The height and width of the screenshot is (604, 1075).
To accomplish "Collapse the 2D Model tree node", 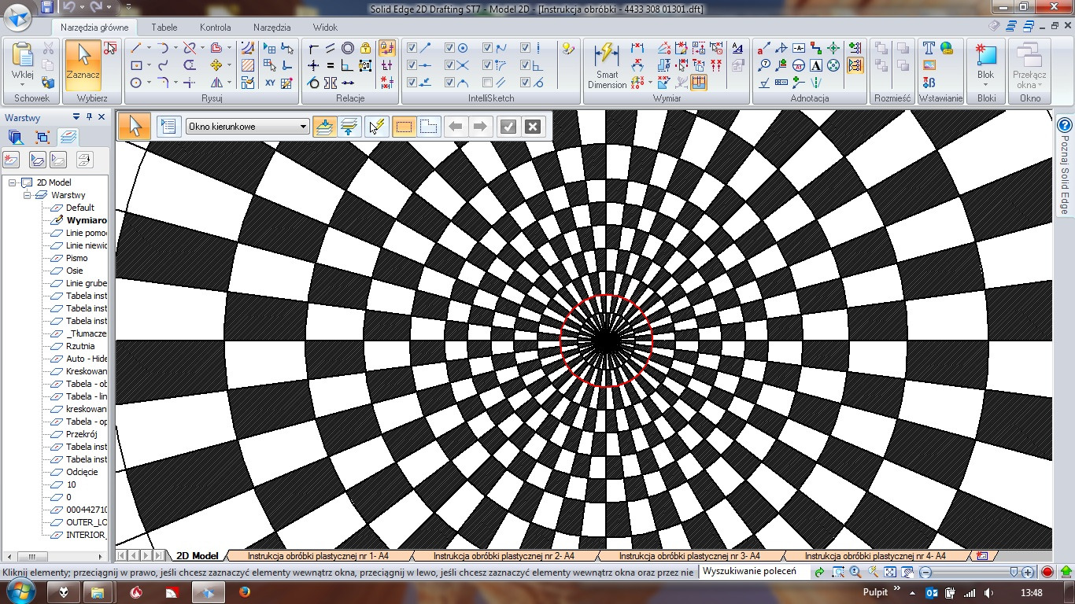I will click(13, 182).
